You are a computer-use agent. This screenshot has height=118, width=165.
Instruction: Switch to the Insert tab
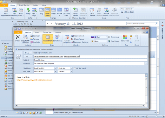pyautogui.click(x=37, y=32)
